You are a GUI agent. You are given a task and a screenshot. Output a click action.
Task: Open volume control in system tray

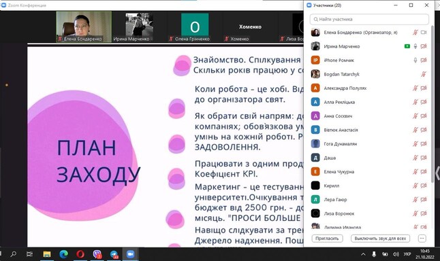pyautogui.click(x=396, y=254)
